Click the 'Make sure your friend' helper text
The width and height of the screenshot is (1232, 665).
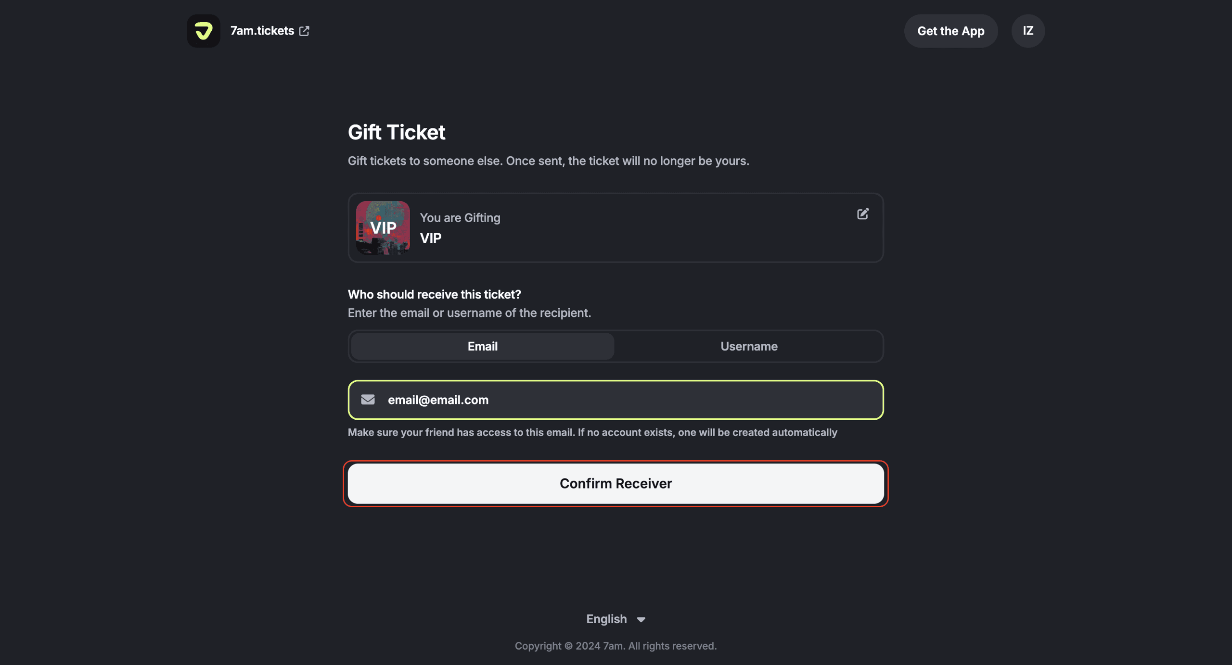pos(592,432)
